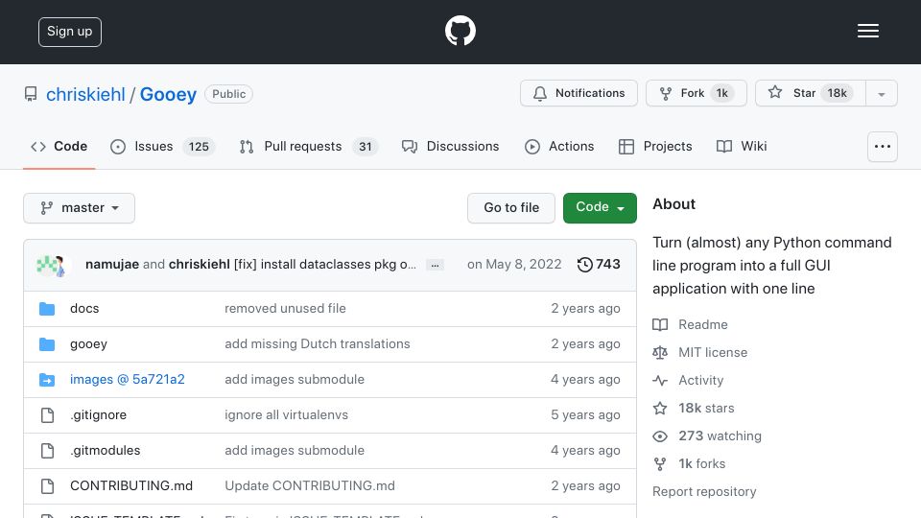Click the .gitignore file icon

pos(47,415)
